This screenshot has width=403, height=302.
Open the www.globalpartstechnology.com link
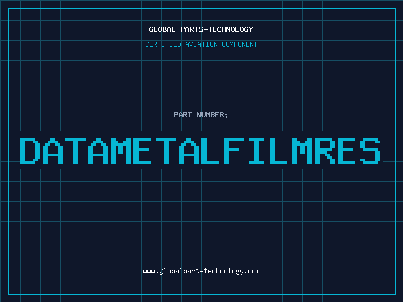pyautogui.click(x=201, y=271)
